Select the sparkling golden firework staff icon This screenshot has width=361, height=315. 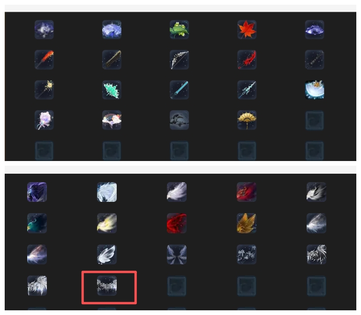(44, 90)
